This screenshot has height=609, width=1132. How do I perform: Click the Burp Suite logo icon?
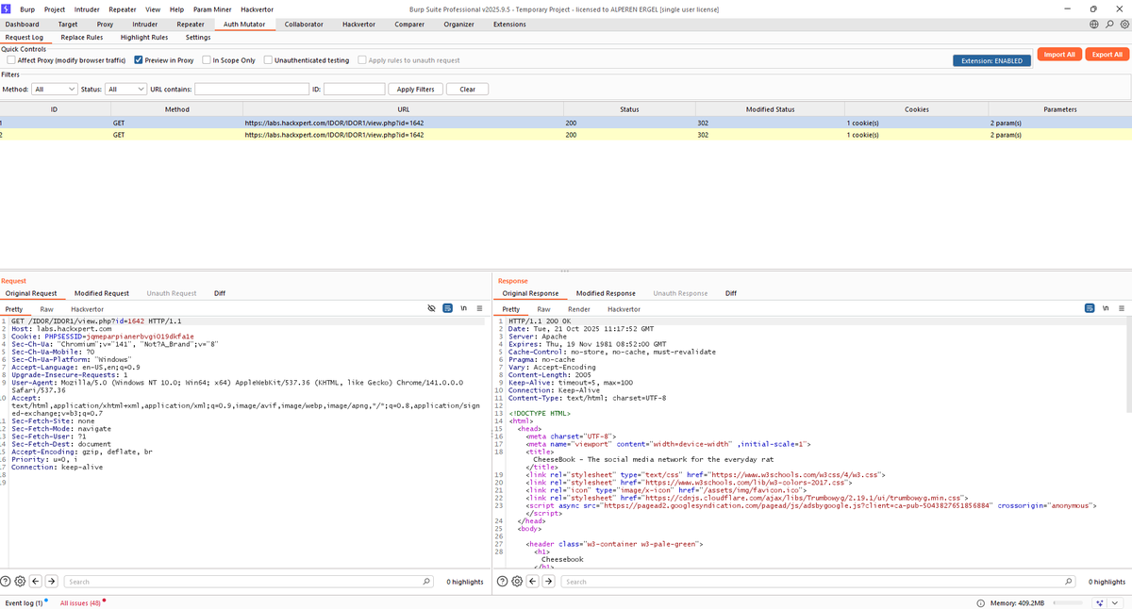tap(7, 8)
